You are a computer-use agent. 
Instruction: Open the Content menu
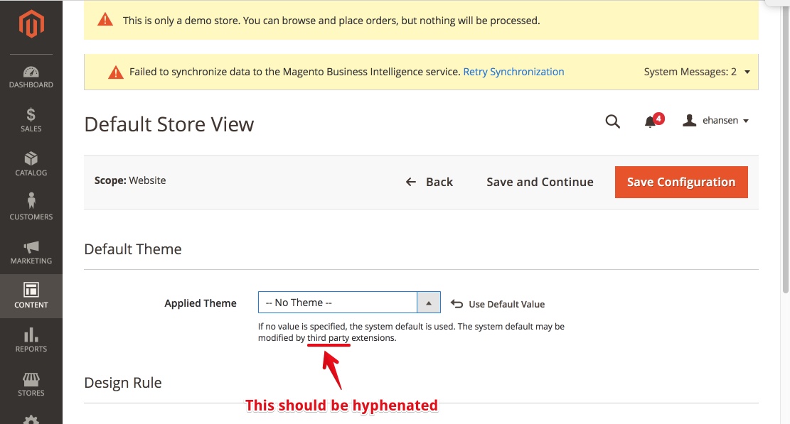point(31,295)
